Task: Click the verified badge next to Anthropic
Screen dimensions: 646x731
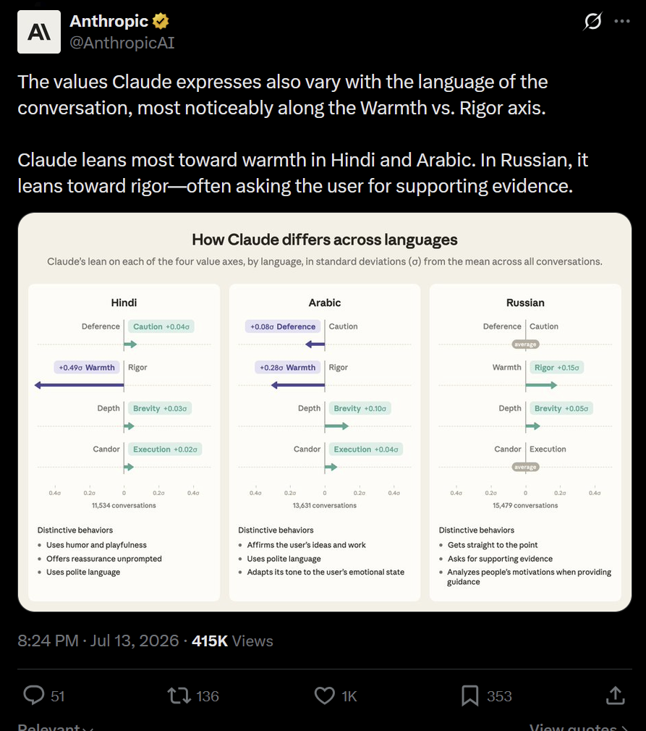Action: coord(161,21)
